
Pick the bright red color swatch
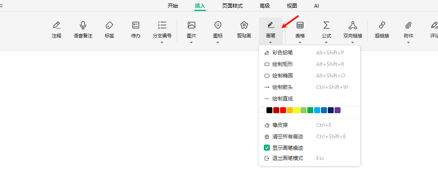click(283, 110)
